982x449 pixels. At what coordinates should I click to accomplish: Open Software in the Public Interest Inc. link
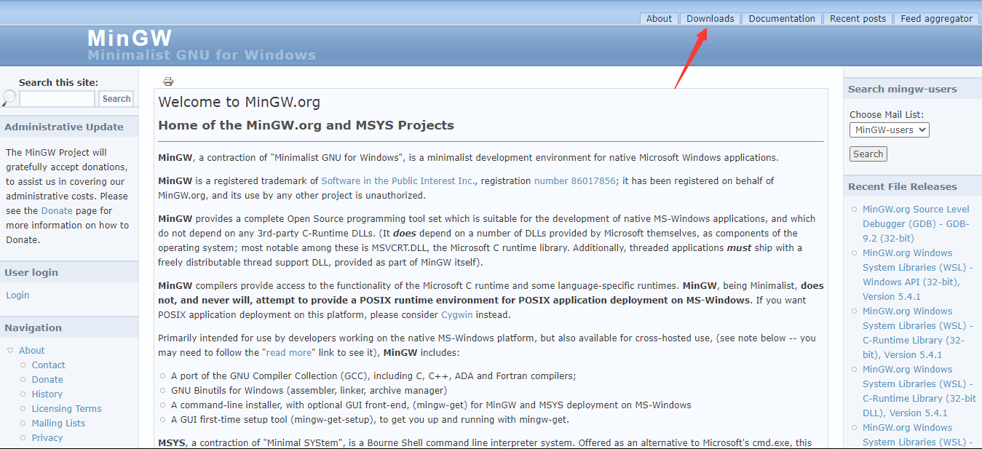pyautogui.click(x=399, y=180)
